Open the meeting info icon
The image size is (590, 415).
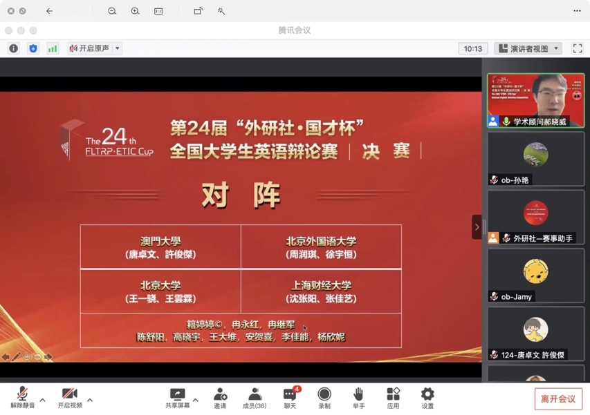pyautogui.click(x=13, y=48)
